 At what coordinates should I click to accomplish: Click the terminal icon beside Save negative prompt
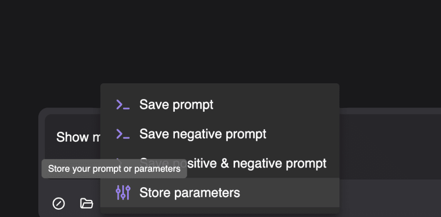click(x=123, y=134)
